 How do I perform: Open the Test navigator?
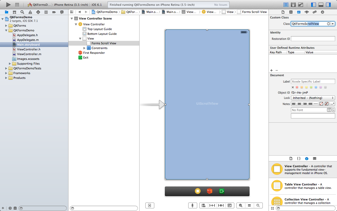coord(38,12)
